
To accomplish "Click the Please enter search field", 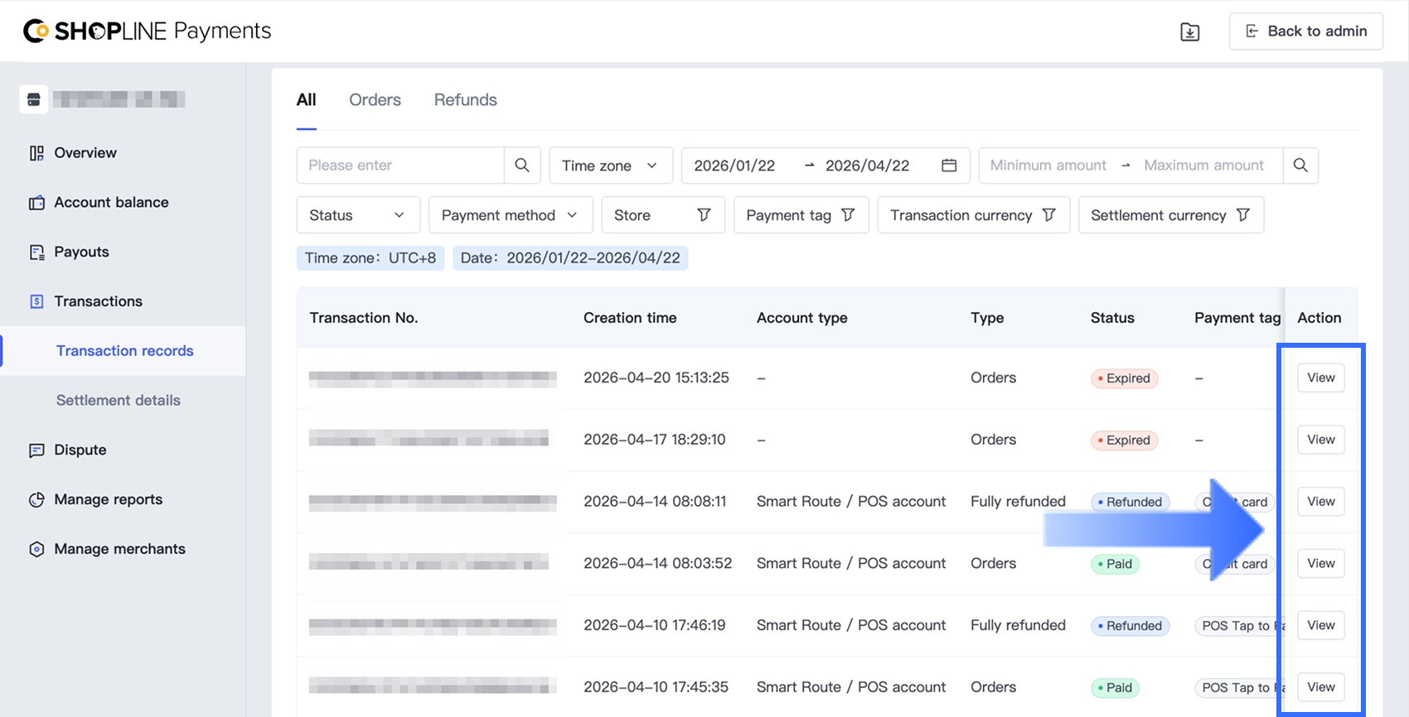I will click(x=400, y=166).
